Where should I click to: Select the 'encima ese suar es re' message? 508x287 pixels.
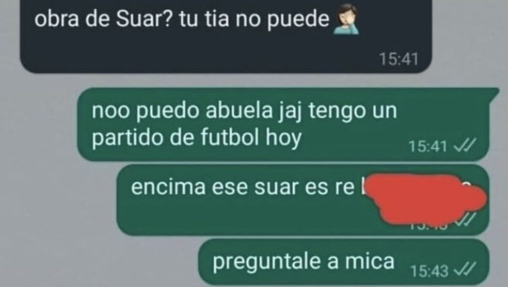(x=303, y=200)
